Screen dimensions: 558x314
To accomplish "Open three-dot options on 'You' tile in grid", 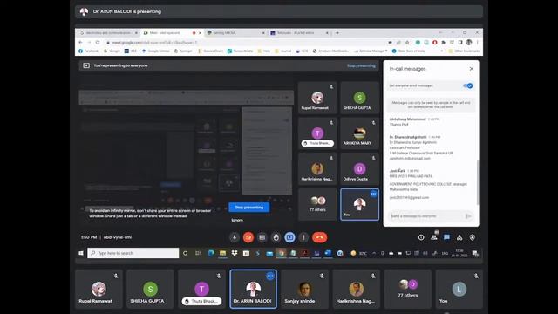I will pos(373,194).
